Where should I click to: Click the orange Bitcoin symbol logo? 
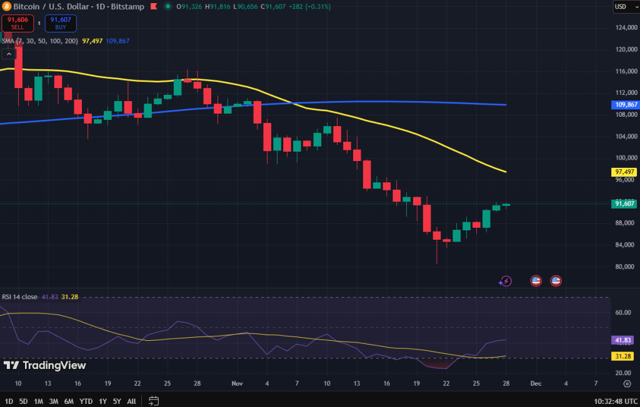click(x=6, y=6)
